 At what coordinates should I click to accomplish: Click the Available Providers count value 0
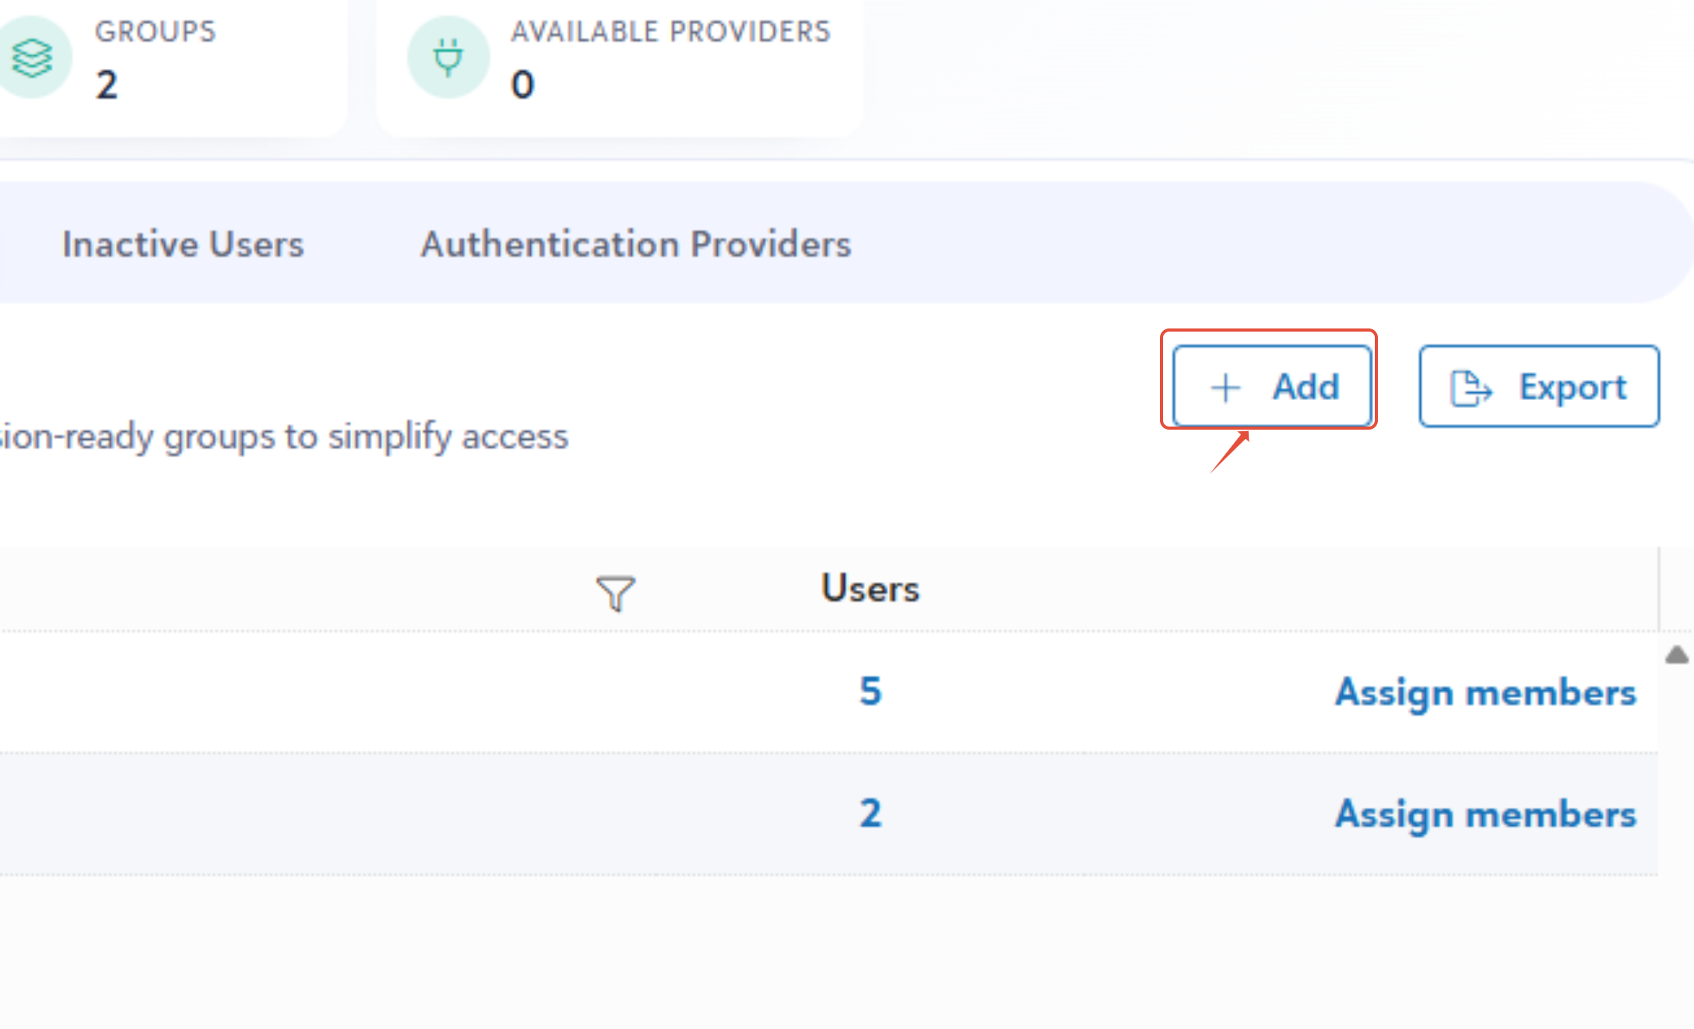[x=522, y=84]
